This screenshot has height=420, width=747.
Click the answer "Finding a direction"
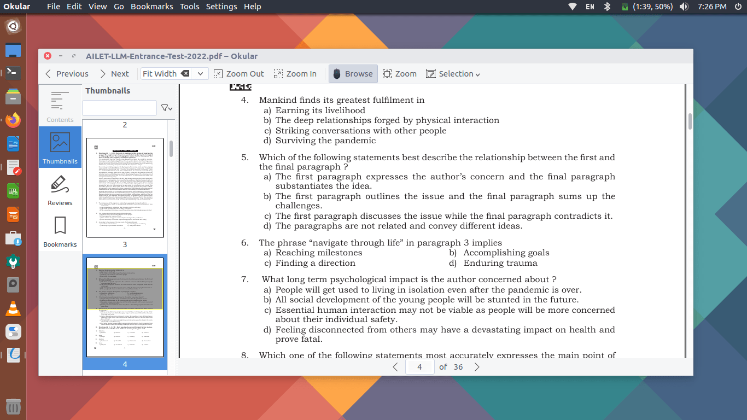click(x=315, y=262)
